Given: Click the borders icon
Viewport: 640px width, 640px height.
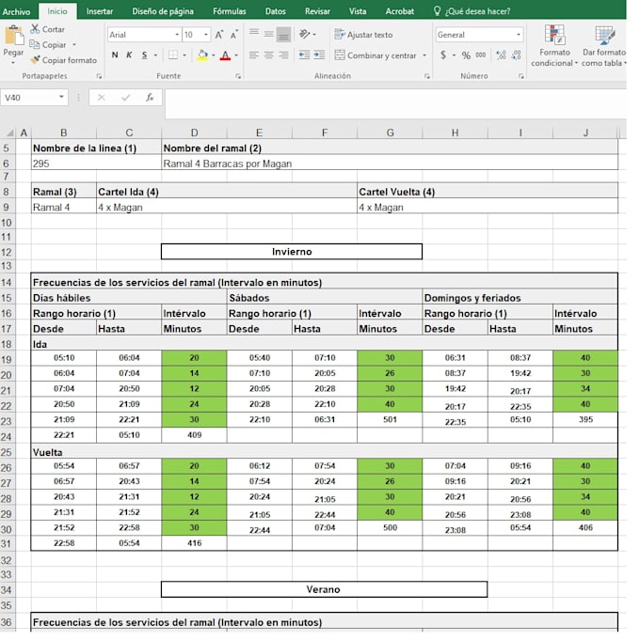Looking at the screenshot, I should pos(173,55).
